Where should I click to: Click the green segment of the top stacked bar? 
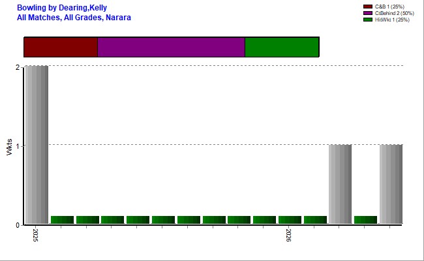tap(282, 47)
